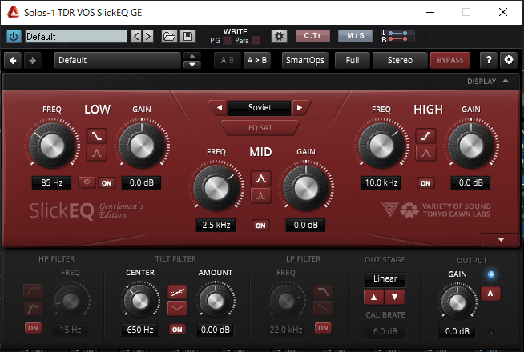Select next EQ model right of Soviet
Screen dimensions: 524x352
coord(300,108)
